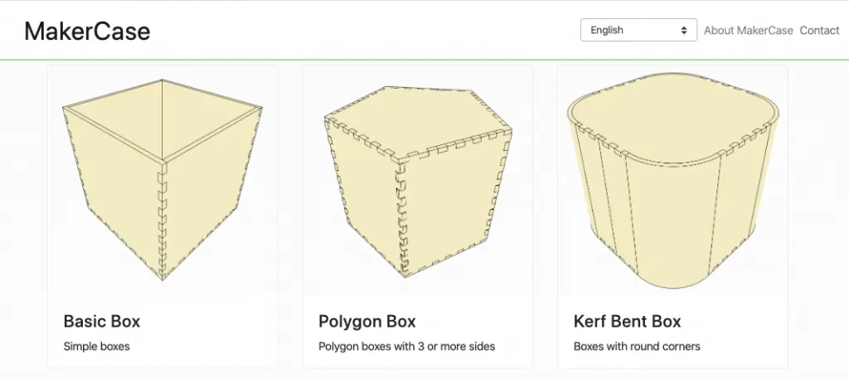Click 'Boxes with round corners' description
The width and height of the screenshot is (849, 379).
click(637, 346)
